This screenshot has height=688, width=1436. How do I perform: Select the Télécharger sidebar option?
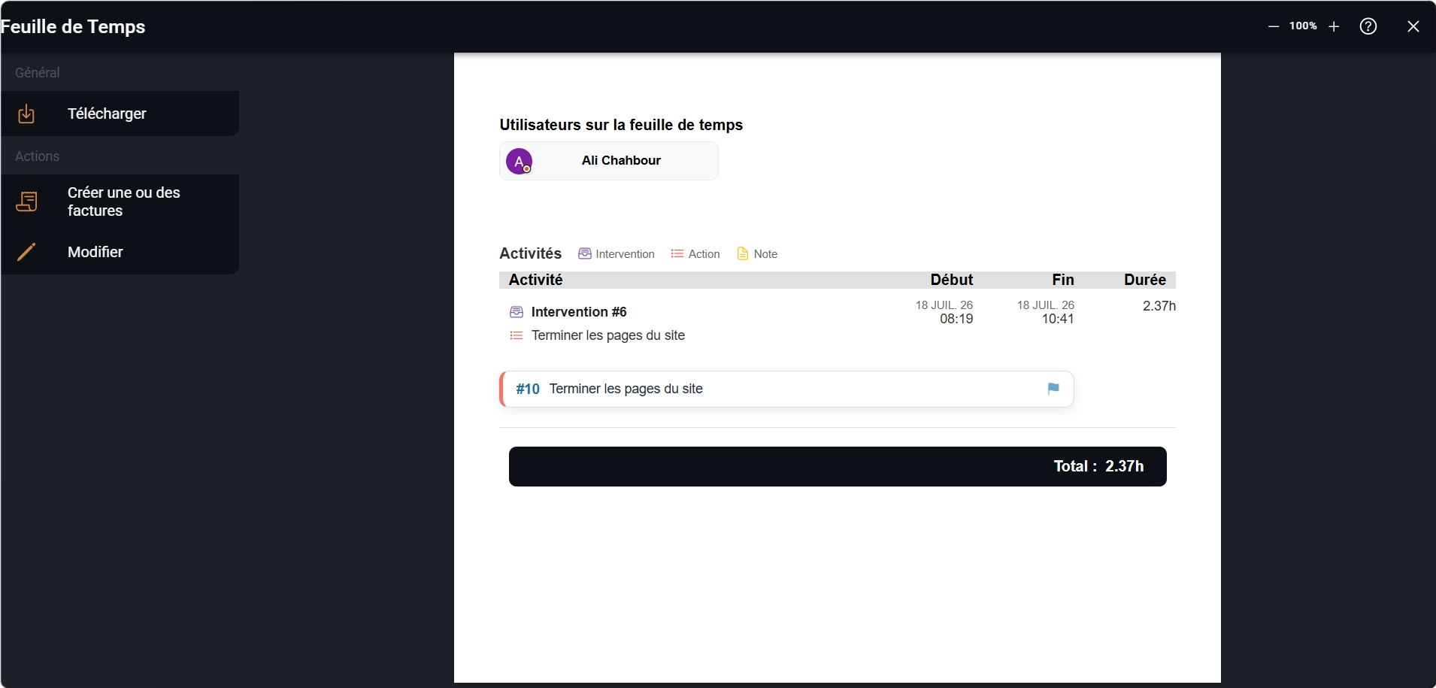pyautogui.click(x=120, y=114)
